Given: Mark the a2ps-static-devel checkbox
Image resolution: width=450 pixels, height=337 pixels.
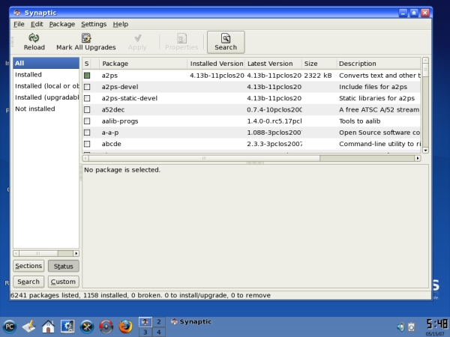Looking at the screenshot, I should click(87, 98).
